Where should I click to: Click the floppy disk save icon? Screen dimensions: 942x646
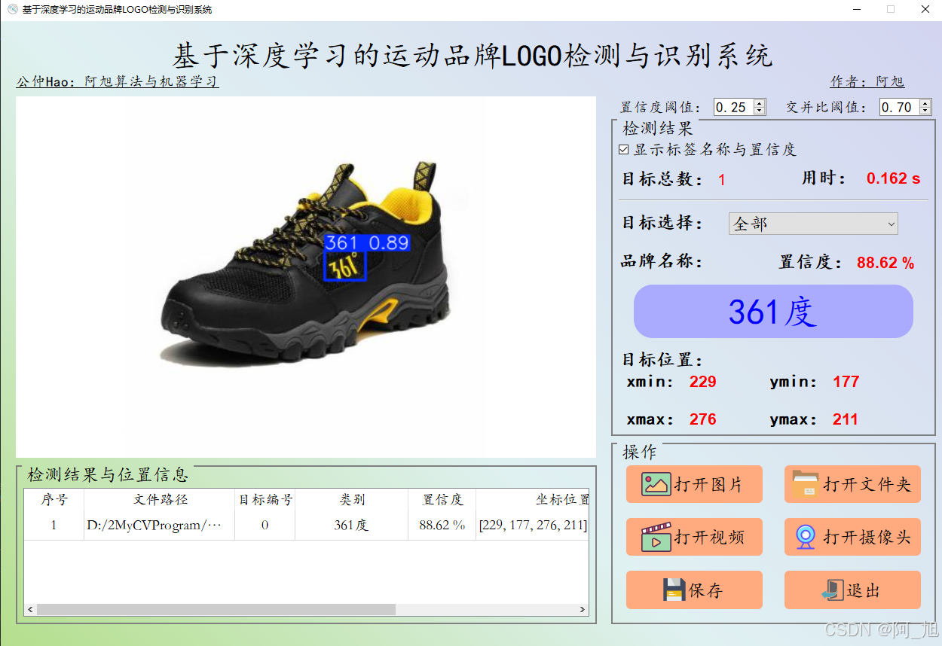[674, 590]
